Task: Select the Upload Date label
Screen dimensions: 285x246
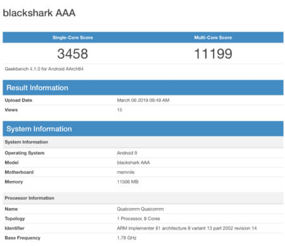Action: coord(18,100)
